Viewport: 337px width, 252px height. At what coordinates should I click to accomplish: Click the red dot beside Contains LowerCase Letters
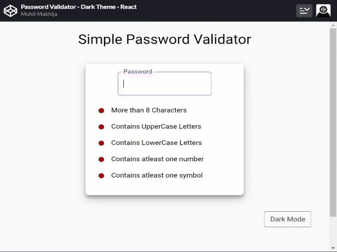coord(101,143)
